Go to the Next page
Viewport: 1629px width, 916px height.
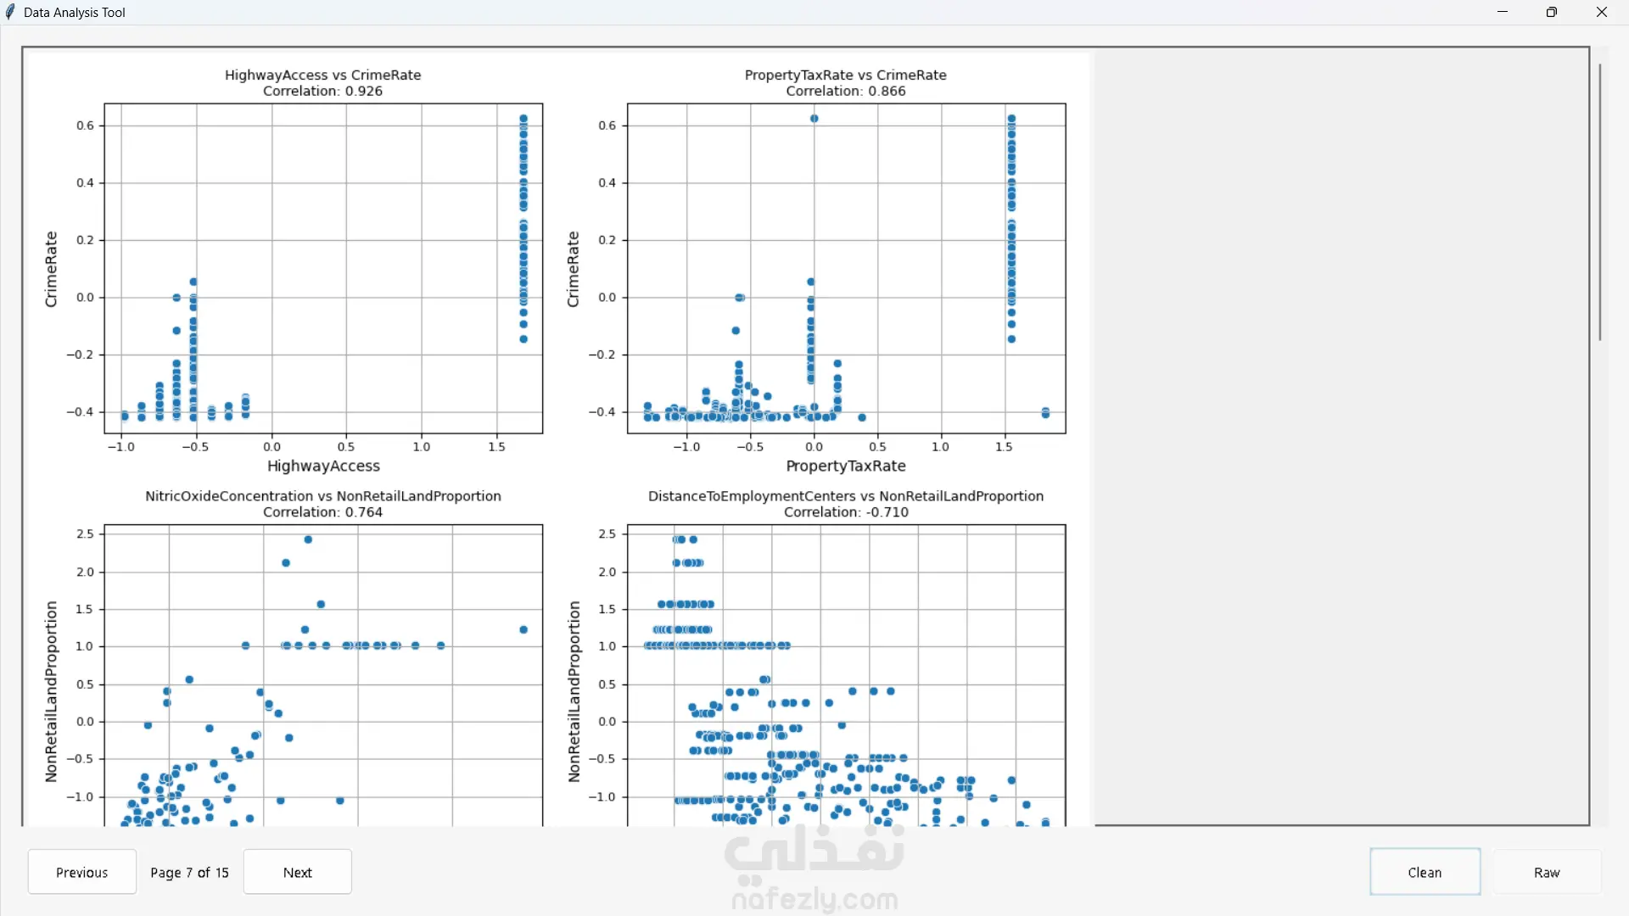click(298, 872)
